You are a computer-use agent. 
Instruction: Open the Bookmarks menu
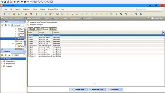point(27,9)
